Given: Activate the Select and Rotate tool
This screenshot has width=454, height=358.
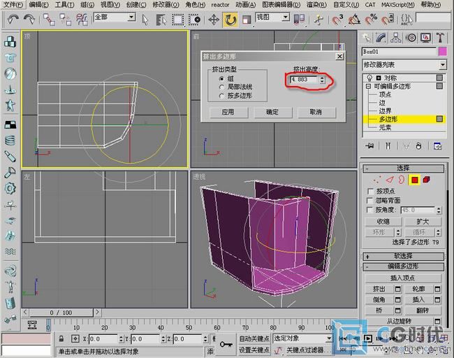Looking at the screenshot, I should click(230, 20).
